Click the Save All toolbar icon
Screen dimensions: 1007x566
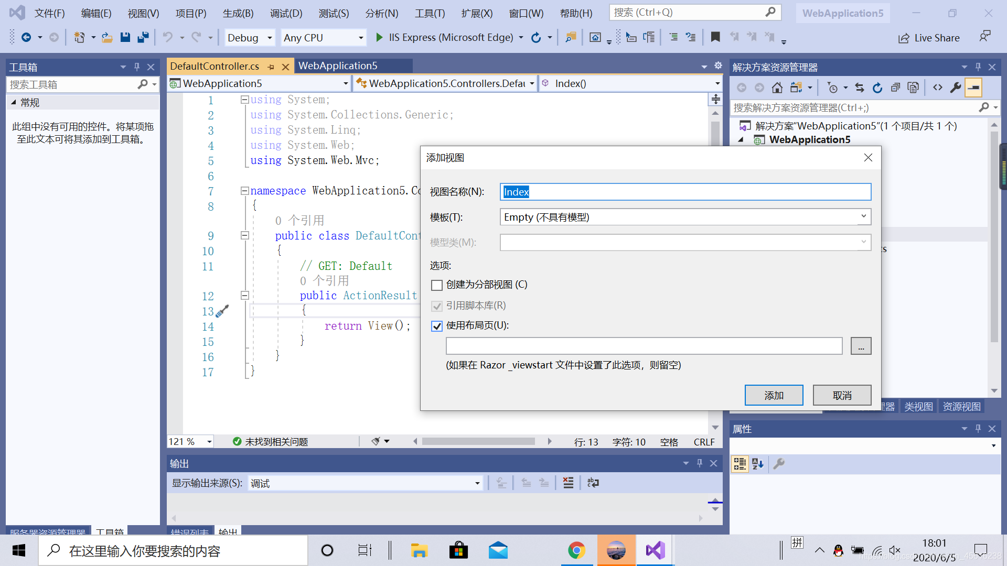point(143,37)
